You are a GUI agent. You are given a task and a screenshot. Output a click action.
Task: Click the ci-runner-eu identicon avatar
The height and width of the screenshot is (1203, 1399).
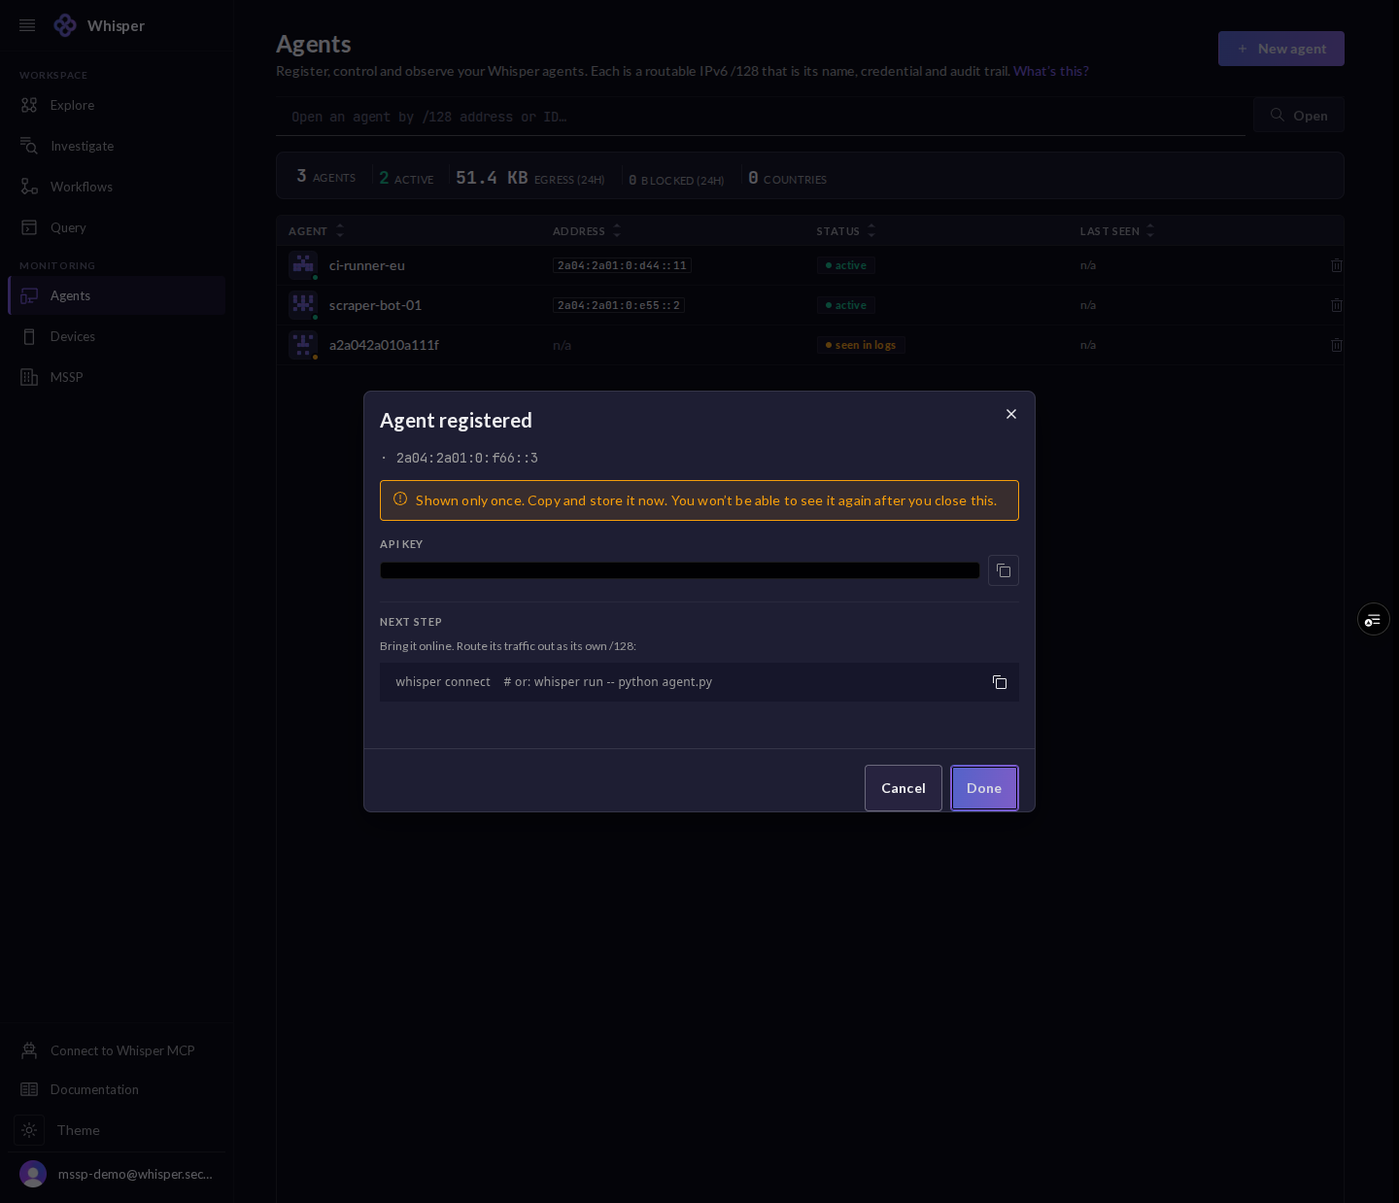point(303,265)
